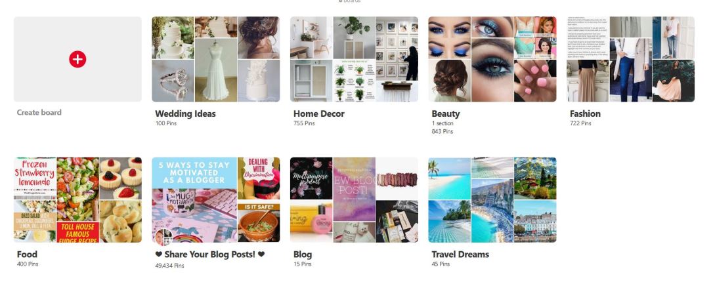713x286 pixels.
Task: Open the Home Decor board title
Action: (319, 114)
